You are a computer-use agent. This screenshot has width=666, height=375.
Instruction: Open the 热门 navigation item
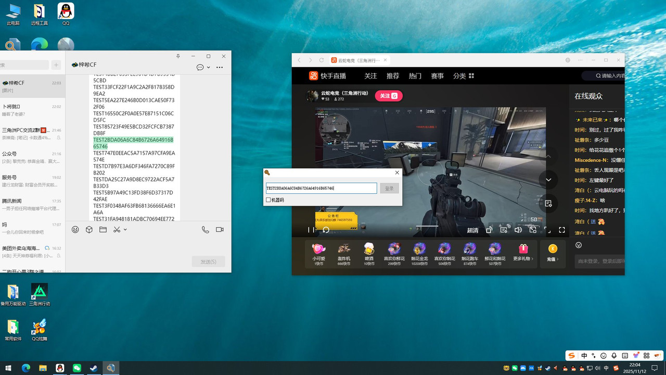pos(415,76)
